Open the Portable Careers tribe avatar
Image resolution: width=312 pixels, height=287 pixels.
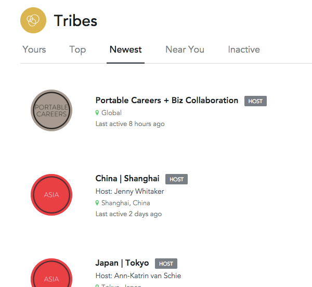click(51, 110)
